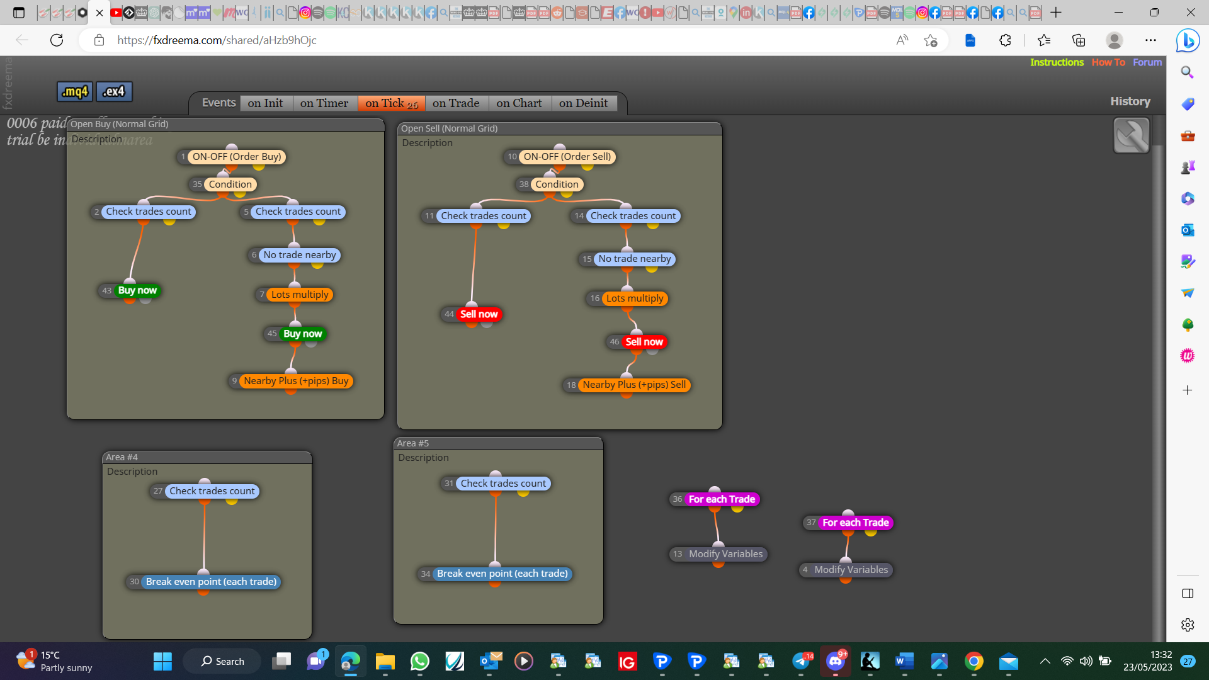Switch to the on Trade tab
The height and width of the screenshot is (680, 1209).
(x=456, y=103)
